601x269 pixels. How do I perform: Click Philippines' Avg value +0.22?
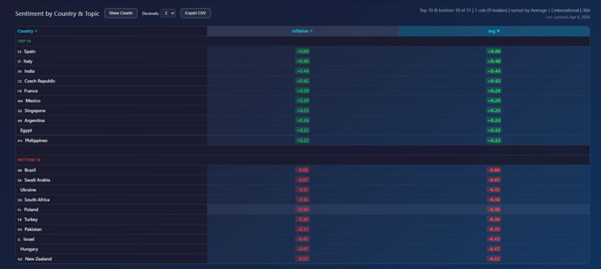coord(494,140)
